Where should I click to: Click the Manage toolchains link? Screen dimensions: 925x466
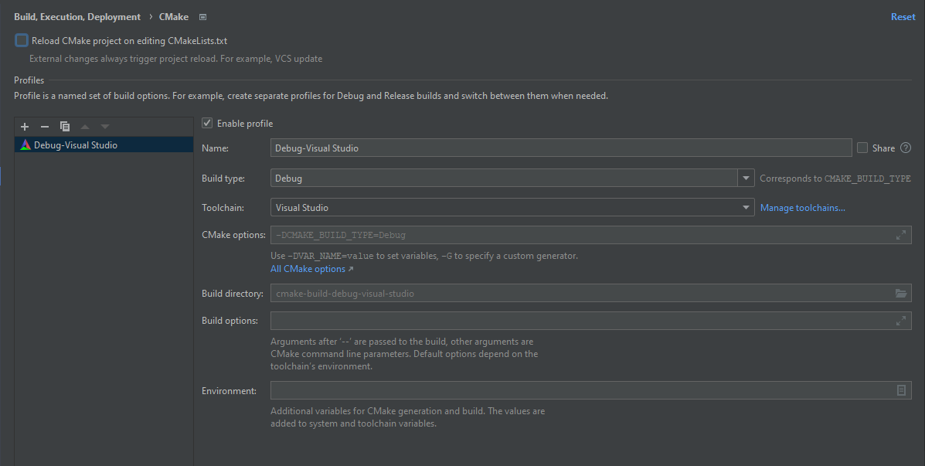(x=802, y=208)
